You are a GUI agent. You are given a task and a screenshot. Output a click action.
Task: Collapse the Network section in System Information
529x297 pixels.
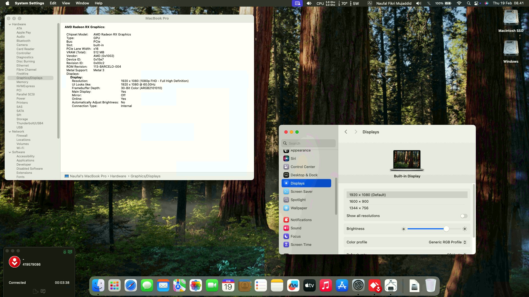pos(10,131)
